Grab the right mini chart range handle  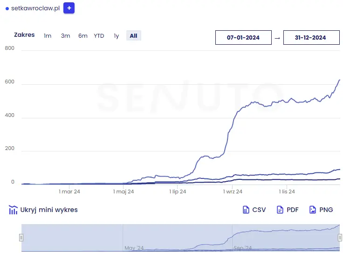pyautogui.click(x=340, y=238)
